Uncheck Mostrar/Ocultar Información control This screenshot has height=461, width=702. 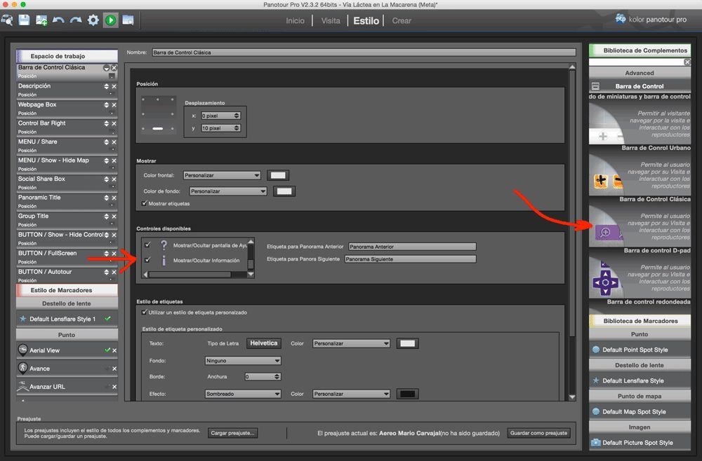147,260
